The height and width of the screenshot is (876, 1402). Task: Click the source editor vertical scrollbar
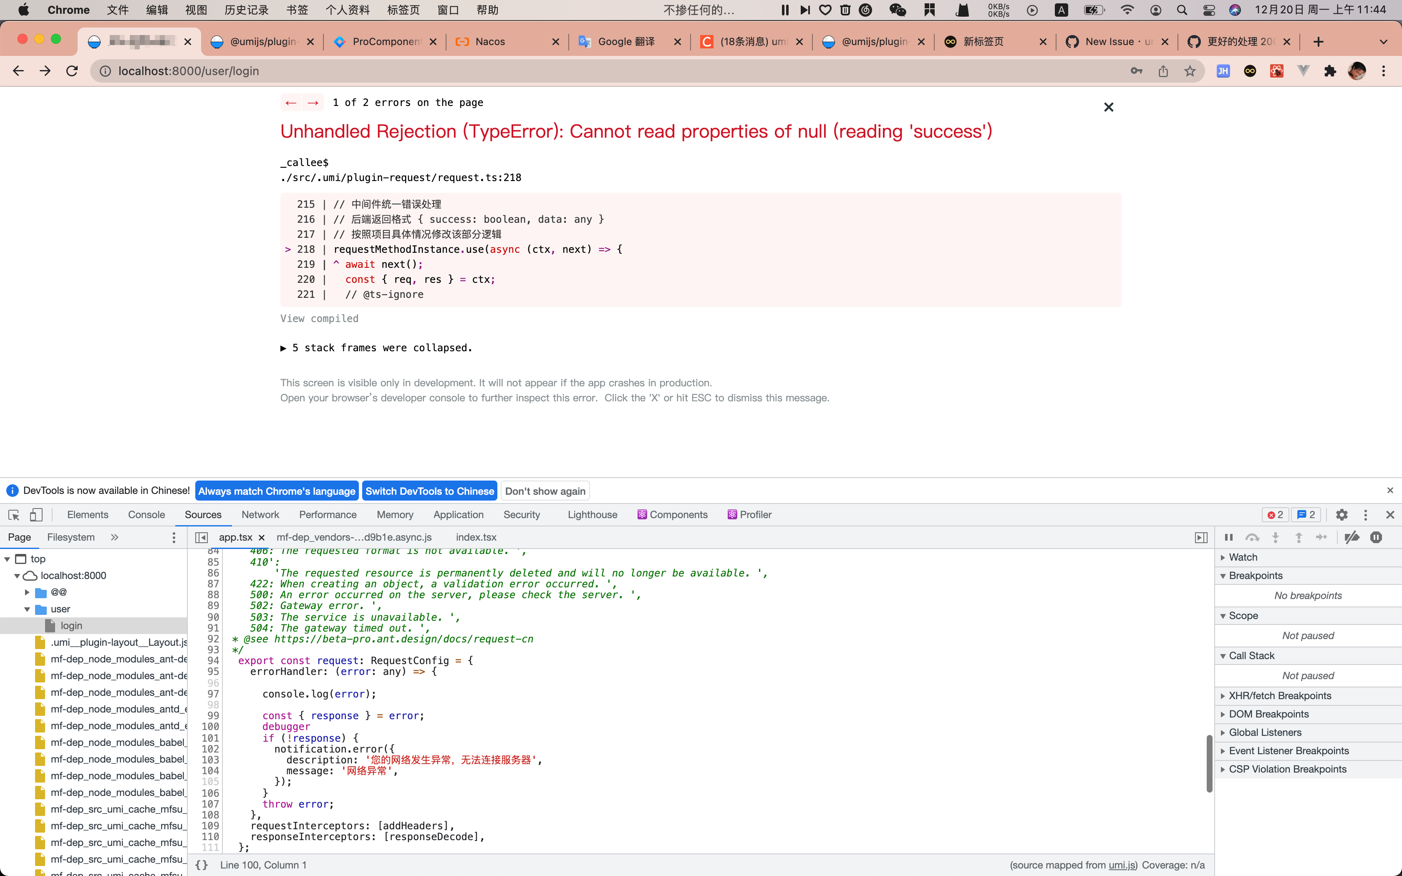(x=1209, y=763)
